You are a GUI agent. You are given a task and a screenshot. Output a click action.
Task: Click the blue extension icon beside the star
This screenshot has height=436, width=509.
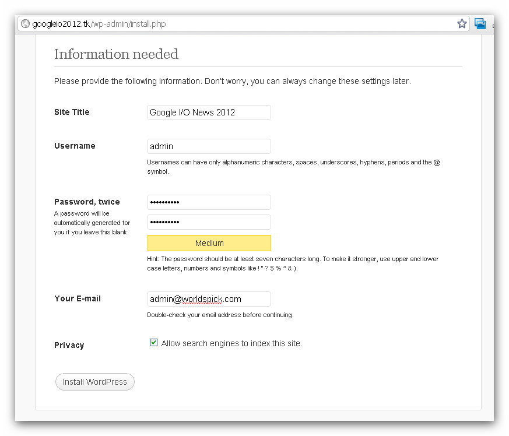480,23
